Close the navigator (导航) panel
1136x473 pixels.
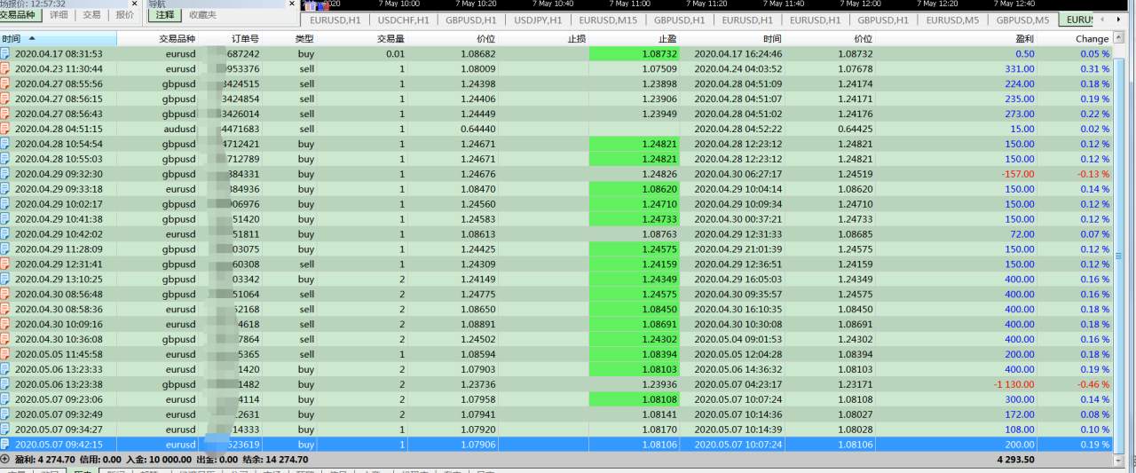pos(292,4)
